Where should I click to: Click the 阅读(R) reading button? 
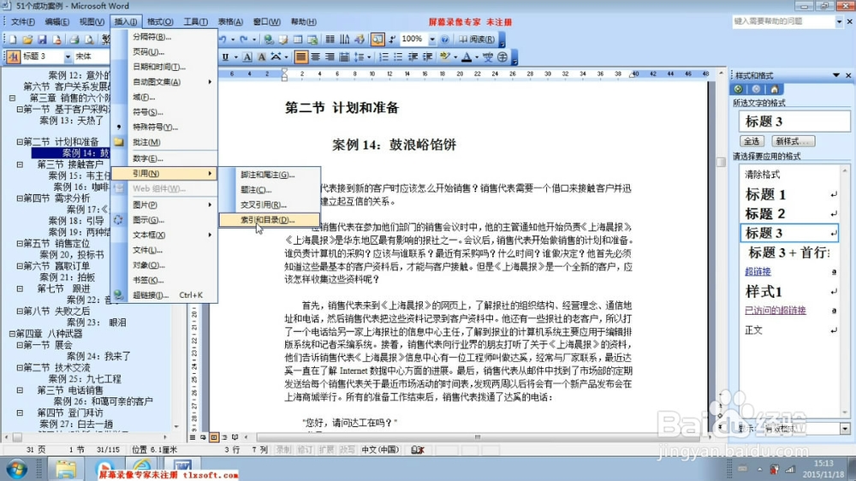click(x=478, y=39)
